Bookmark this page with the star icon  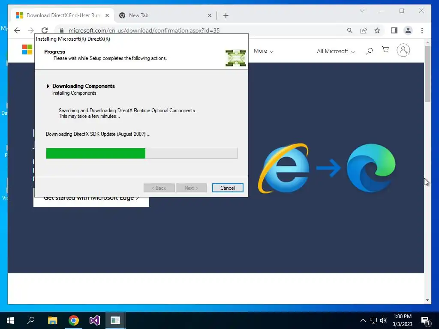pyautogui.click(x=377, y=30)
